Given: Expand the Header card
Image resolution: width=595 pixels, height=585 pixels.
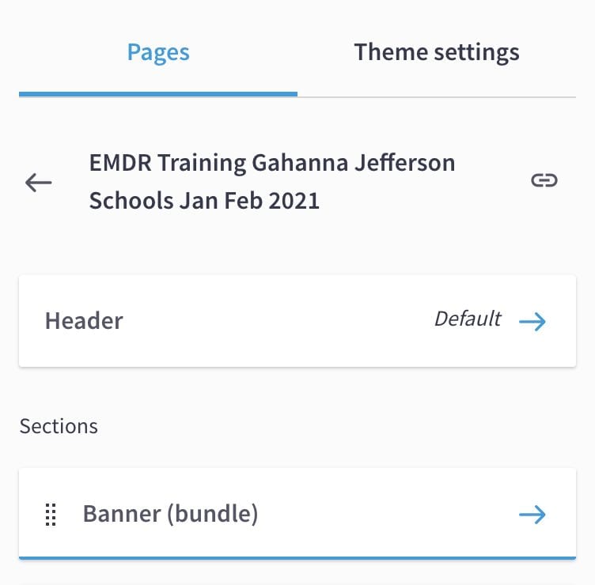Looking at the screenshot, I should (297, 321).
